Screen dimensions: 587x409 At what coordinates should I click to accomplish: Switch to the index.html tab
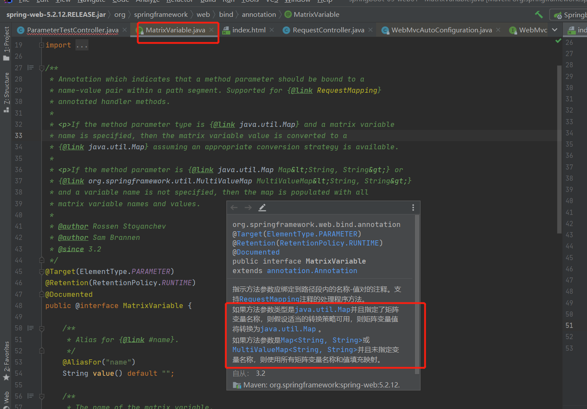click(249, 30)
